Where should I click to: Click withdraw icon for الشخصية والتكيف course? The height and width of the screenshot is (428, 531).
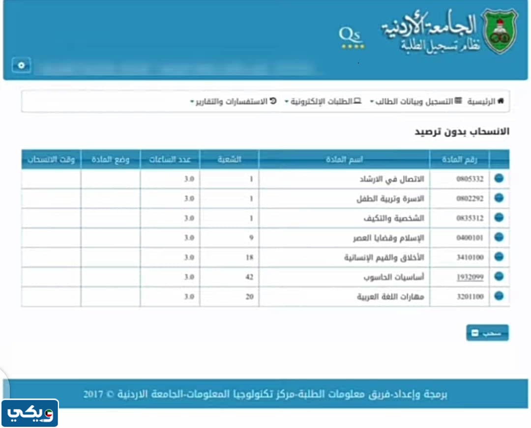[x=499, y=218]
